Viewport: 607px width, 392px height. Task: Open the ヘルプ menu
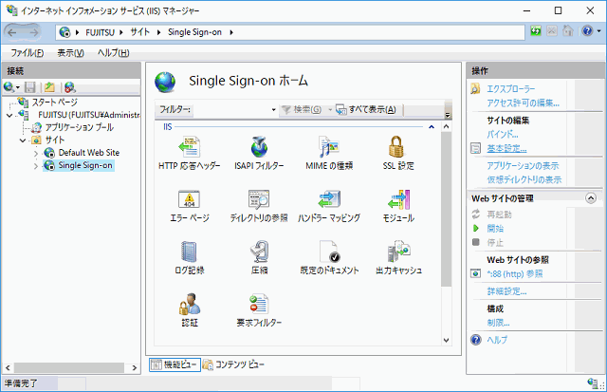click(x=114, y=53)
